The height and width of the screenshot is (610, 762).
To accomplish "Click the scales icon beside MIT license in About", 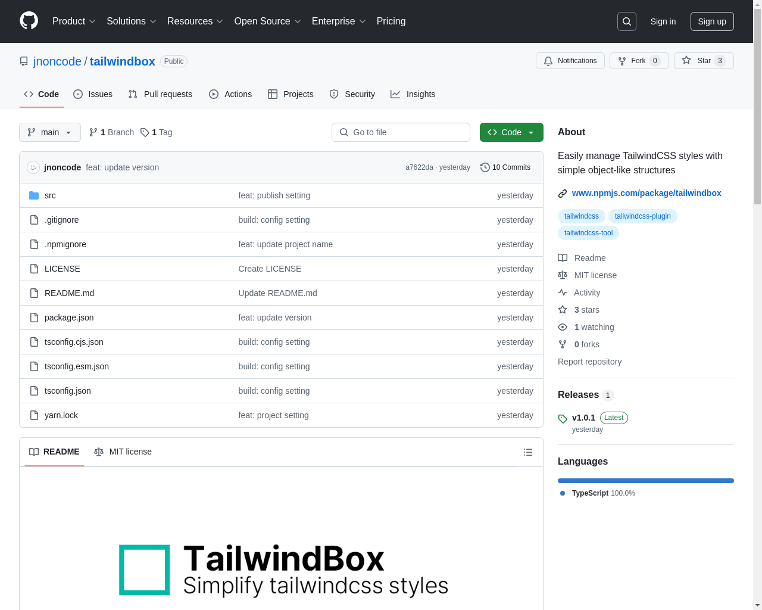I will coord(563,275).
